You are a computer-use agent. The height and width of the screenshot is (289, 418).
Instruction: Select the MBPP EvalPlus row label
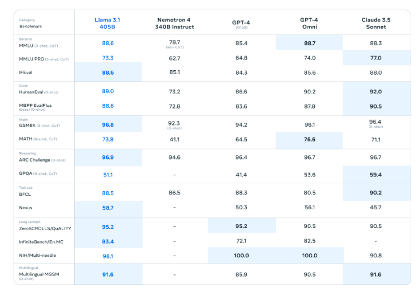[35, 107]
